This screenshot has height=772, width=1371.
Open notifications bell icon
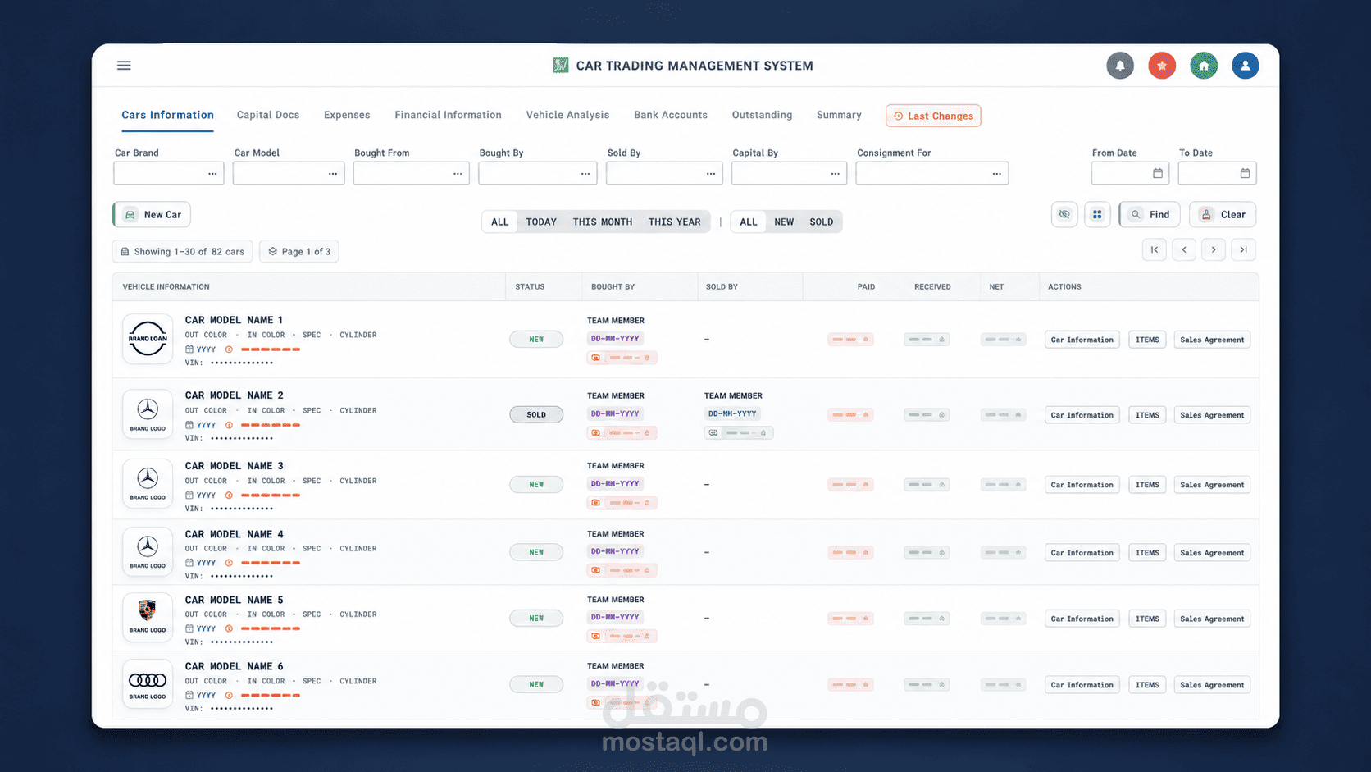pyautogui.click(x=1120, y=66)
